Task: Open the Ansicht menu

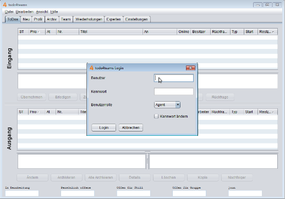Action: pos(42,12)
